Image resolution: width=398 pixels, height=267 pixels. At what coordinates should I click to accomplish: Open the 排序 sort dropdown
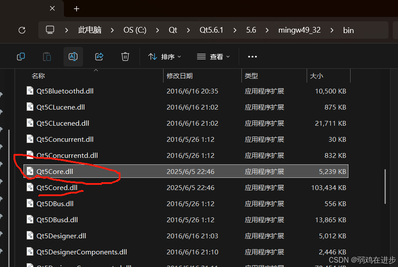[x=164, y=57]
